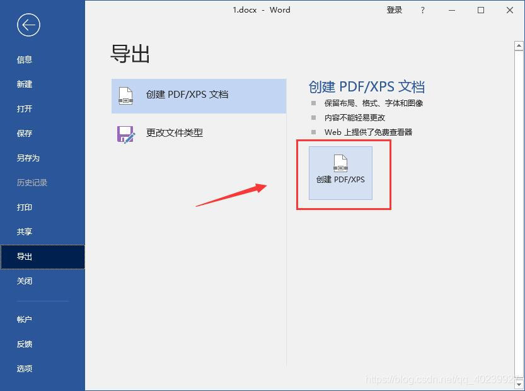The height and width of the screenshot is (391, 525).
Task: Close the Word window
Action: [x=510, y=10]
